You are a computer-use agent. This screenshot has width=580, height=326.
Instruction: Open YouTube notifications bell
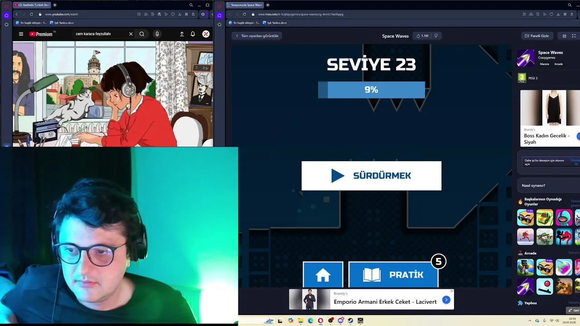[x=193, y=34]
